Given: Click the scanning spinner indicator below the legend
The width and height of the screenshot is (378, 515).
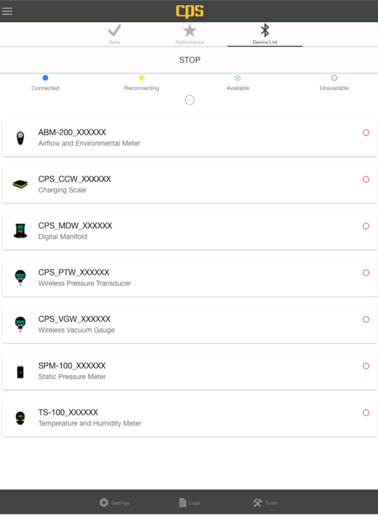Looking at the screenshot, I should [189, 100].
